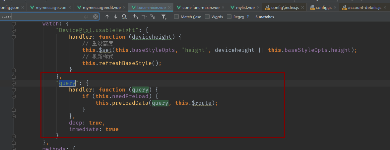Screen dimensions: 390x150
Task: Open regex help question mark
Action: click(248, 17)
